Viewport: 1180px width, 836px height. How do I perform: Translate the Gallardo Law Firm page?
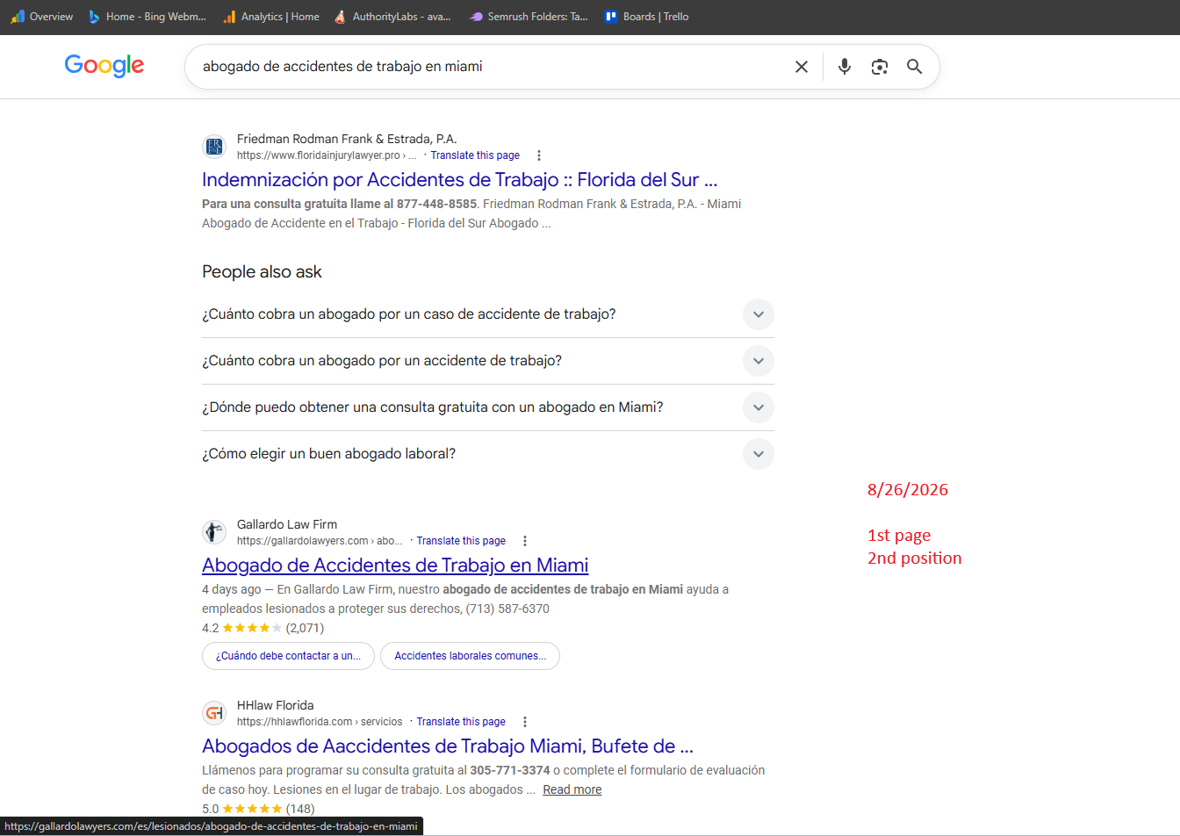pos(461,541)
